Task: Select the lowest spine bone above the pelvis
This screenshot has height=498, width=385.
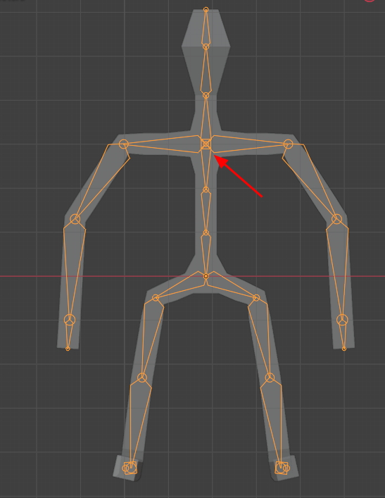Action: 206,254
